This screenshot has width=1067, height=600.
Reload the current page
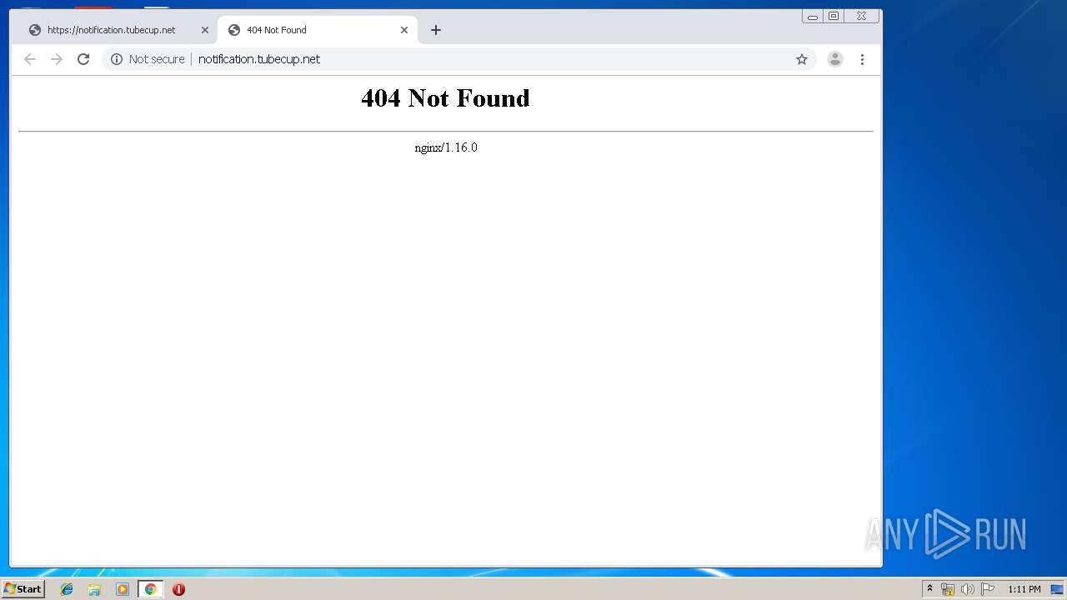(83, 59)
